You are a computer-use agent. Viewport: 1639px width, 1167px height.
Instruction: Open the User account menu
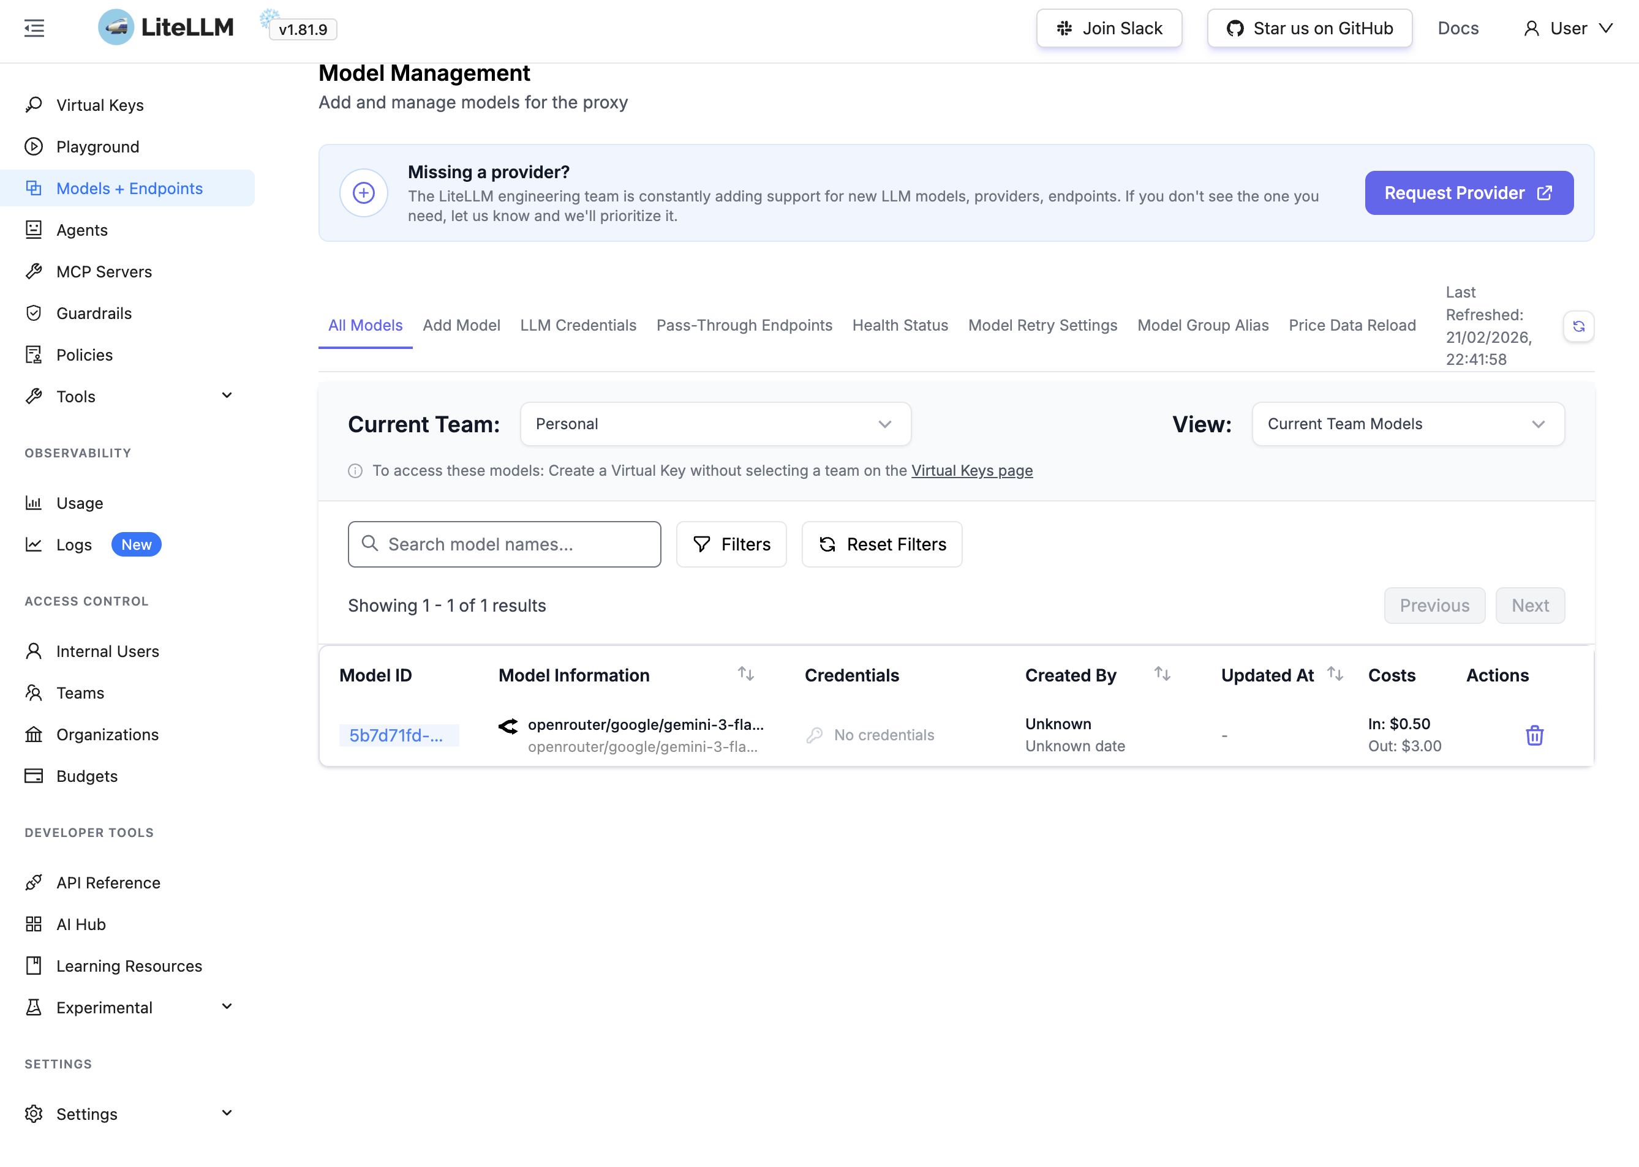coord(1569,28)
